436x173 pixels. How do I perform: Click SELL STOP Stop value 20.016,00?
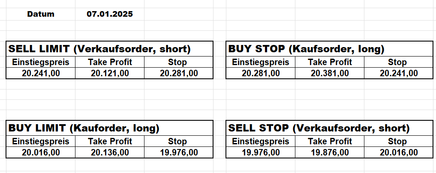pyautogui.click(x=399, y=152)
